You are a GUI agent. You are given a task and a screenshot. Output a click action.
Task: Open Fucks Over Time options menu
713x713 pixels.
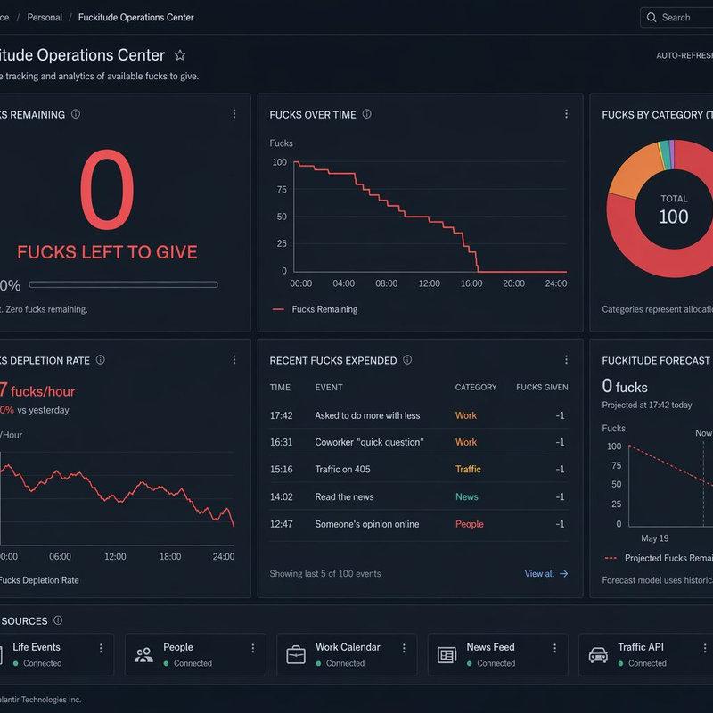coord(566,114)
